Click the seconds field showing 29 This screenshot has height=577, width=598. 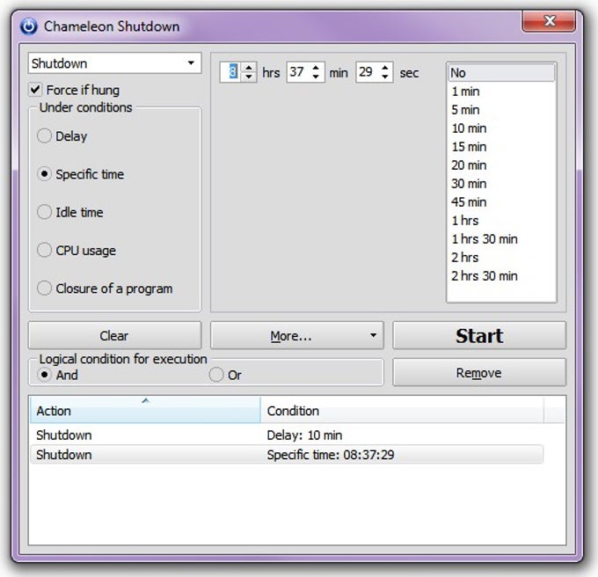(368, 72)
